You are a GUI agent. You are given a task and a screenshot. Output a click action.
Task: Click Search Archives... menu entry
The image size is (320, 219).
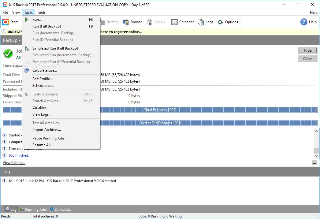(61, 101)
